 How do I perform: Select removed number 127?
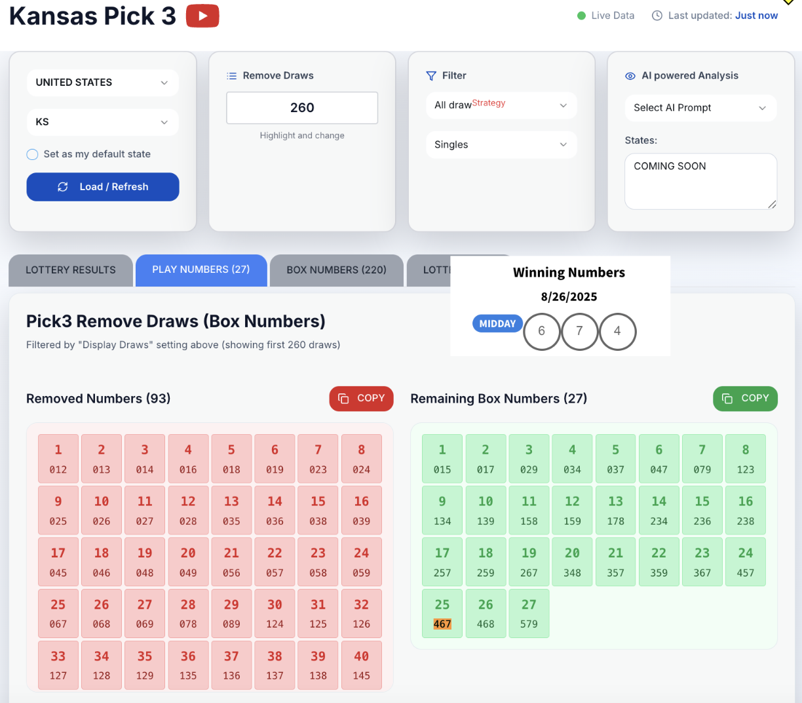[x=58, y=666]
